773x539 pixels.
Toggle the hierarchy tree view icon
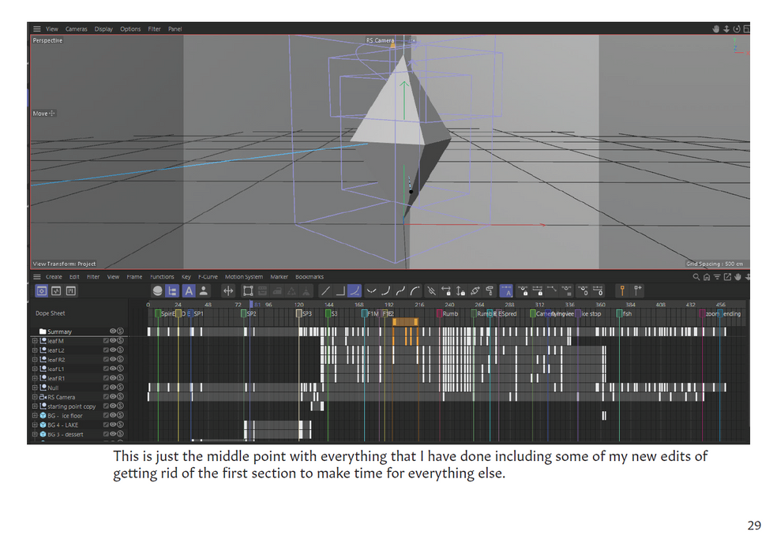coord(172,291)
